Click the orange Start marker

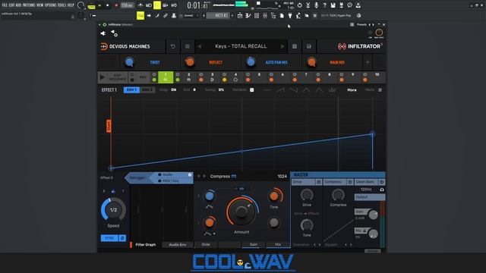pyautogui.click(x=109, y=126)
